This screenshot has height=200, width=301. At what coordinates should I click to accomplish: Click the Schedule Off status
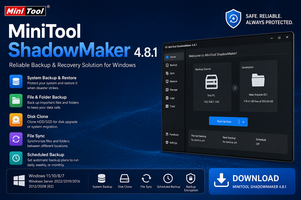(261, 142)
